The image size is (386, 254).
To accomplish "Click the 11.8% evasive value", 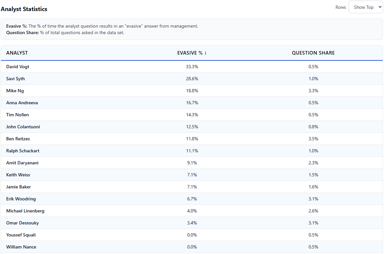I will click(192, 139).
